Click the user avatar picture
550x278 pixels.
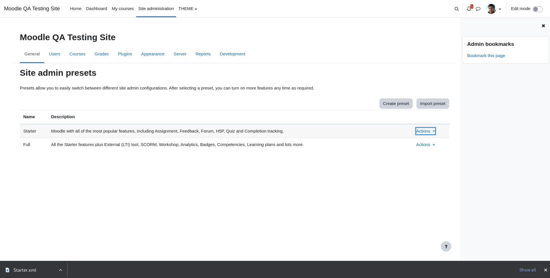(491, 9)
